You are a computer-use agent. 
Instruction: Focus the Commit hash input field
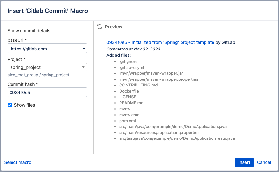(47, 93)
